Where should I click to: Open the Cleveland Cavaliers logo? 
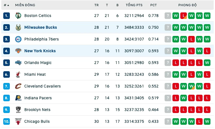(18, 86)
